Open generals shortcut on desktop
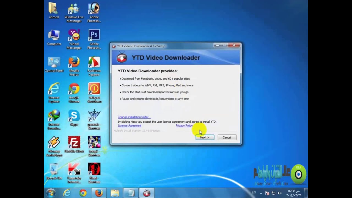Viewport: 352px width, 198px height. (94, 120)
